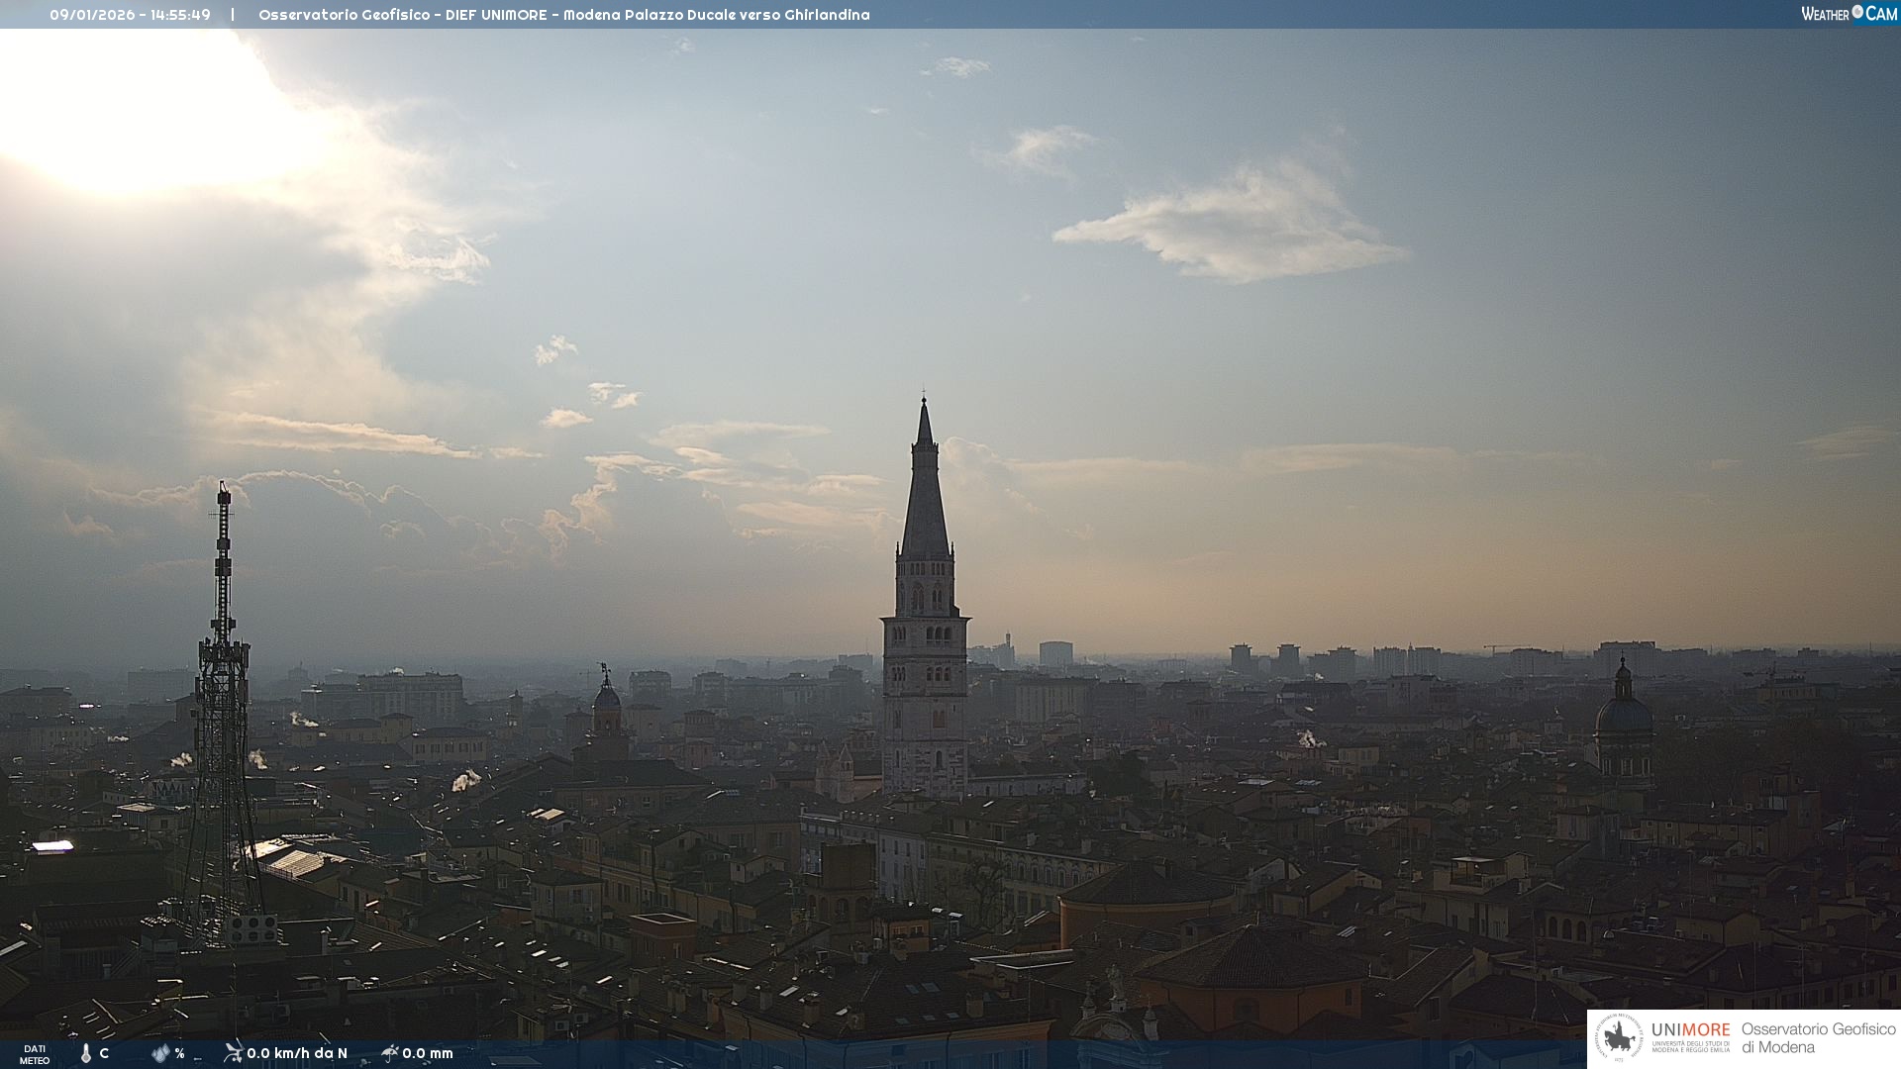The height and width of the screenshot is (1069, 1901).
Task: Click the WeatherCam logo
Action: click(1849, 14)
